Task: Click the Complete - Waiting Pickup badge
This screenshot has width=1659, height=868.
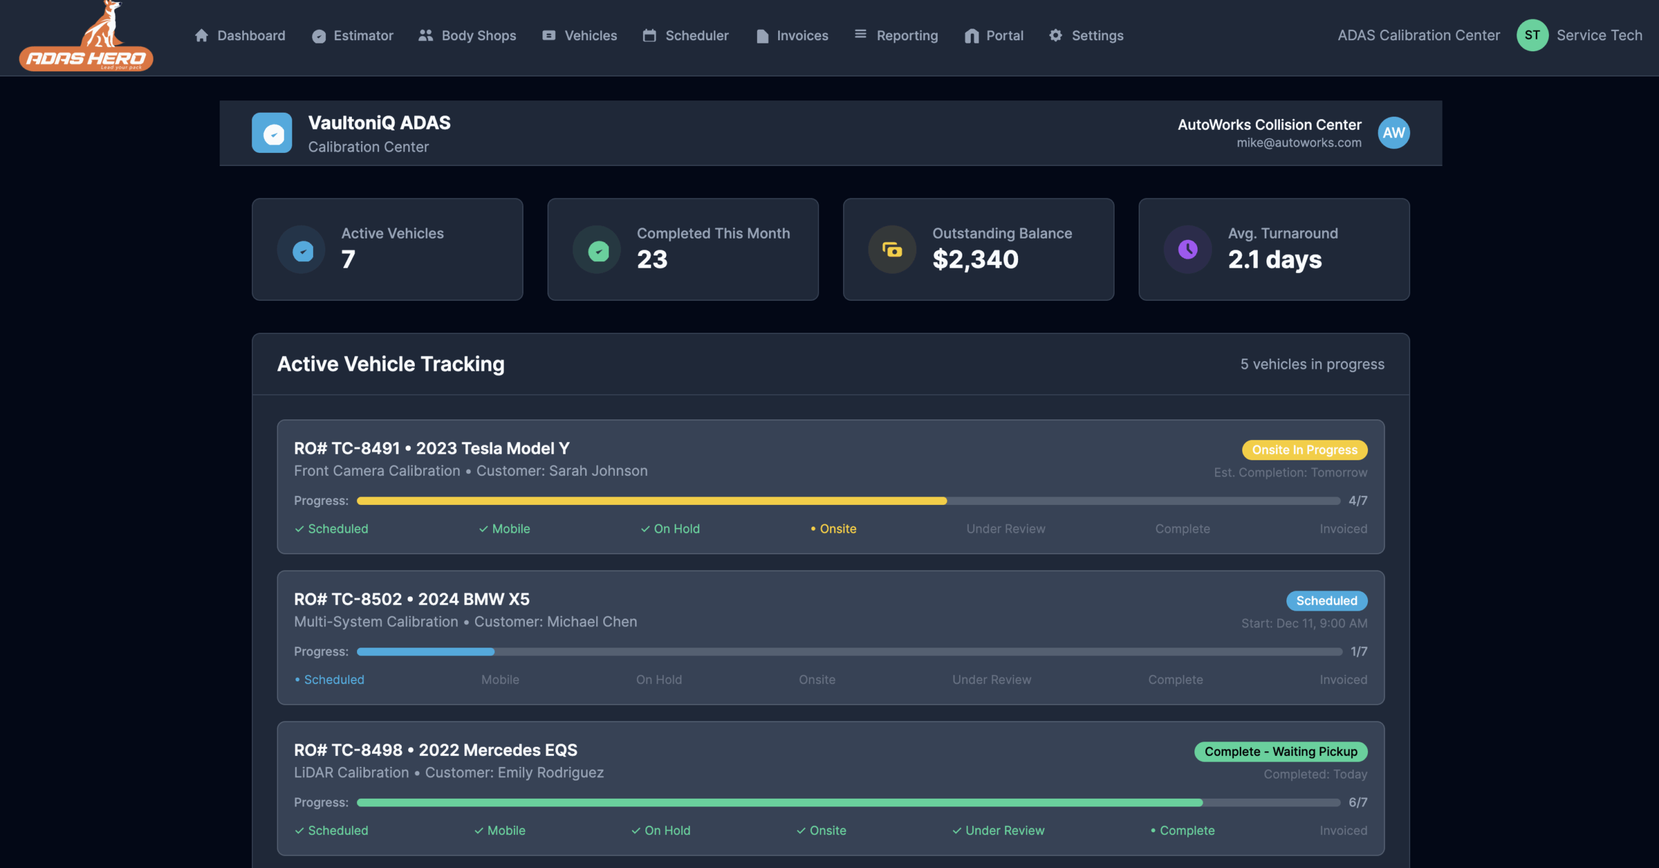Action: click(x=1281, y=752)
